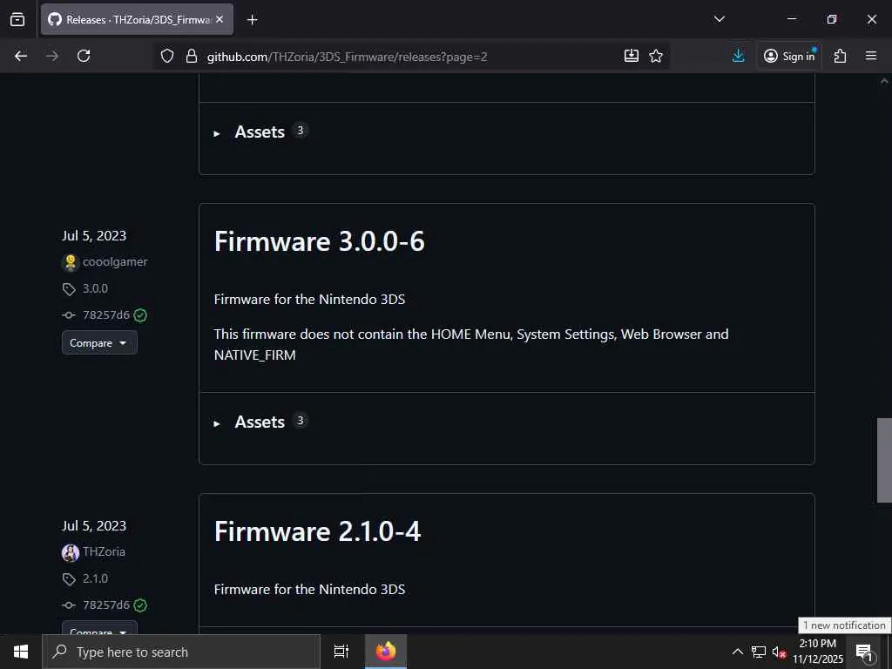The height and width of the screenshot is (669, 892).
Task: Open the 3.0.0 tag link
Action: click(x=96, y=288)
